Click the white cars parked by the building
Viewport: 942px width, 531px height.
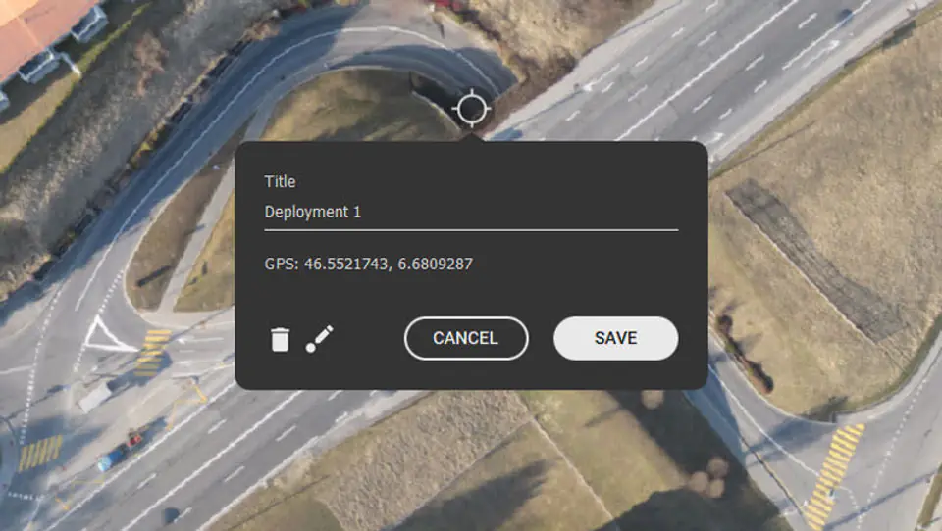41,65
